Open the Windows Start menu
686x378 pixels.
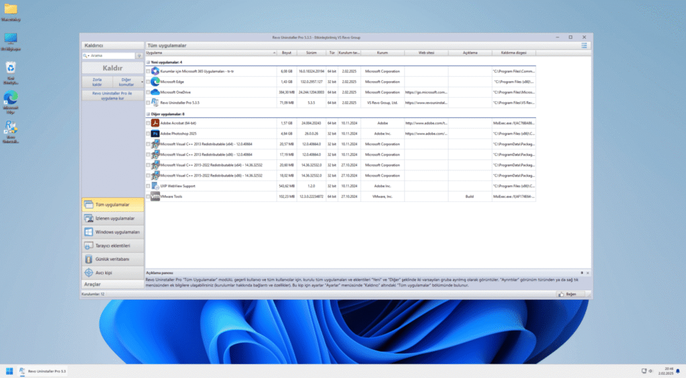tap(9, 371)
